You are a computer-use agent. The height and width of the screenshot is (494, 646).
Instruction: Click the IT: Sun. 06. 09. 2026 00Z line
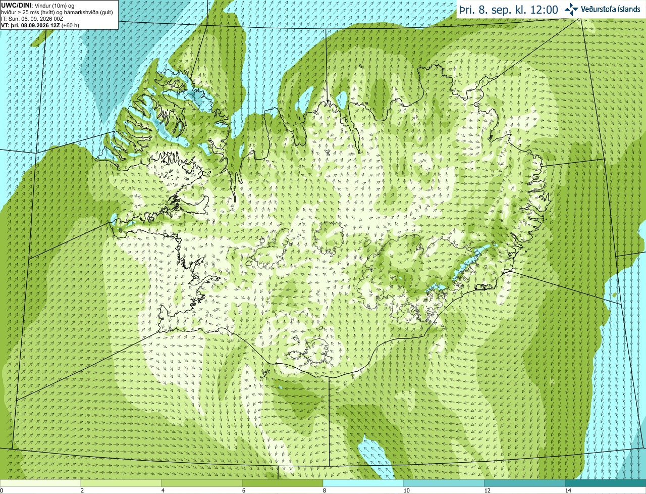click(32, 19)
